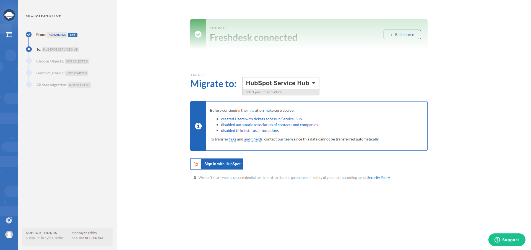The height and width of the screenshot is (250, 531).
Task: Click the Demo migration step circle
Action: (x=29, y=73)
